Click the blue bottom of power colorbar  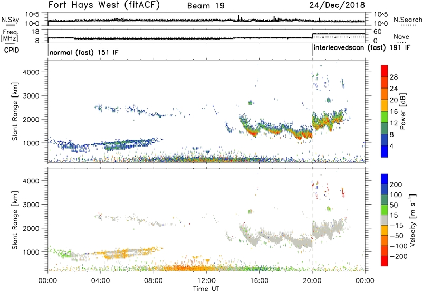coord(385,151)
